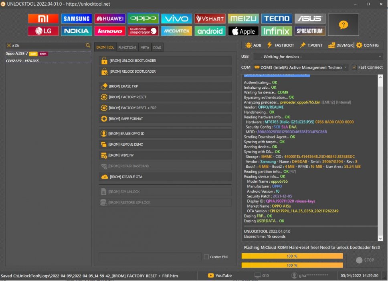Click log scrollbar up arrow
Viewport: 388px width, 281px height.
(380, 77)
